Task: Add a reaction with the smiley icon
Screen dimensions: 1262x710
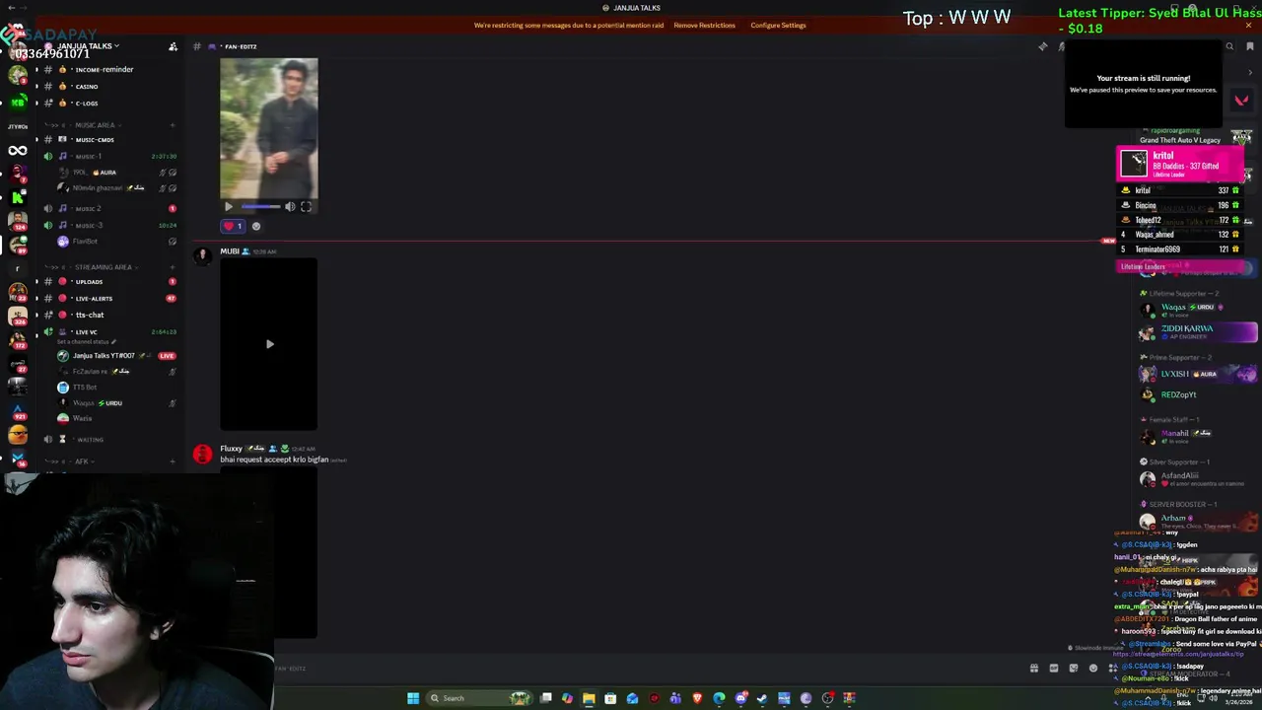Action: pos(256,226)
